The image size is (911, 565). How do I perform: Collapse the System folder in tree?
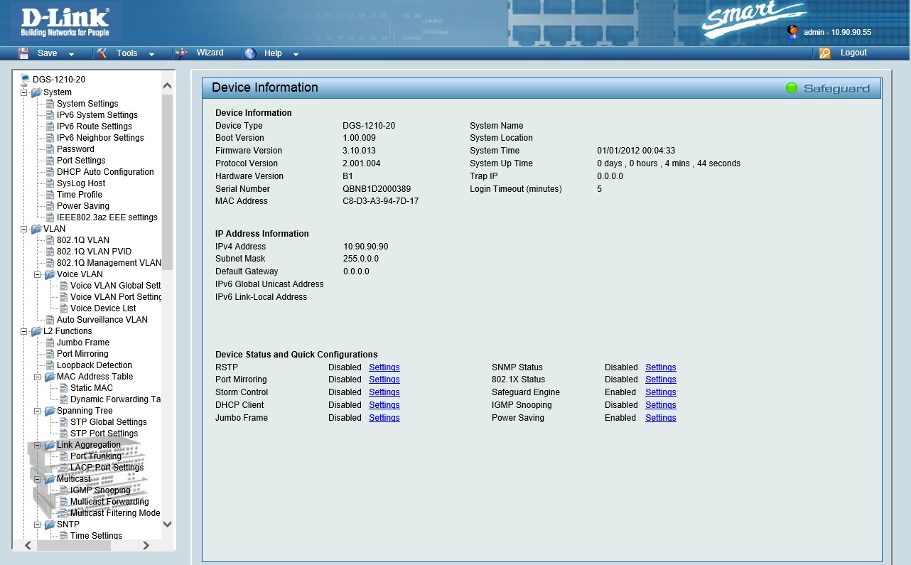click(x=24, y=92)
